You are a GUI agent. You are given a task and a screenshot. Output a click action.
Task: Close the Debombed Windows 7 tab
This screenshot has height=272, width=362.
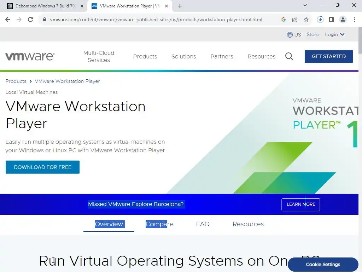click(x=82, y=6)
